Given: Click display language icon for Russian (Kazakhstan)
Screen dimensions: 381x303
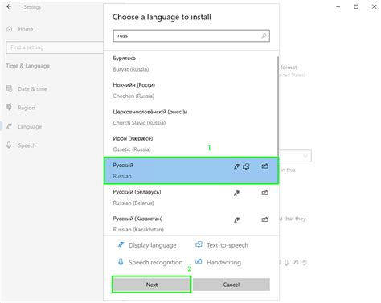Looking at the screenshot, I should tap(236, 220).
